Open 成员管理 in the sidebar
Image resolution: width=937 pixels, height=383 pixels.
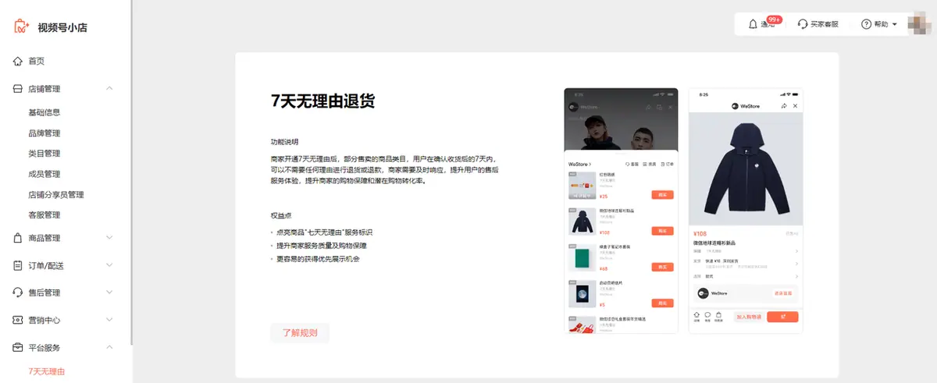click(x=45, y=174)
